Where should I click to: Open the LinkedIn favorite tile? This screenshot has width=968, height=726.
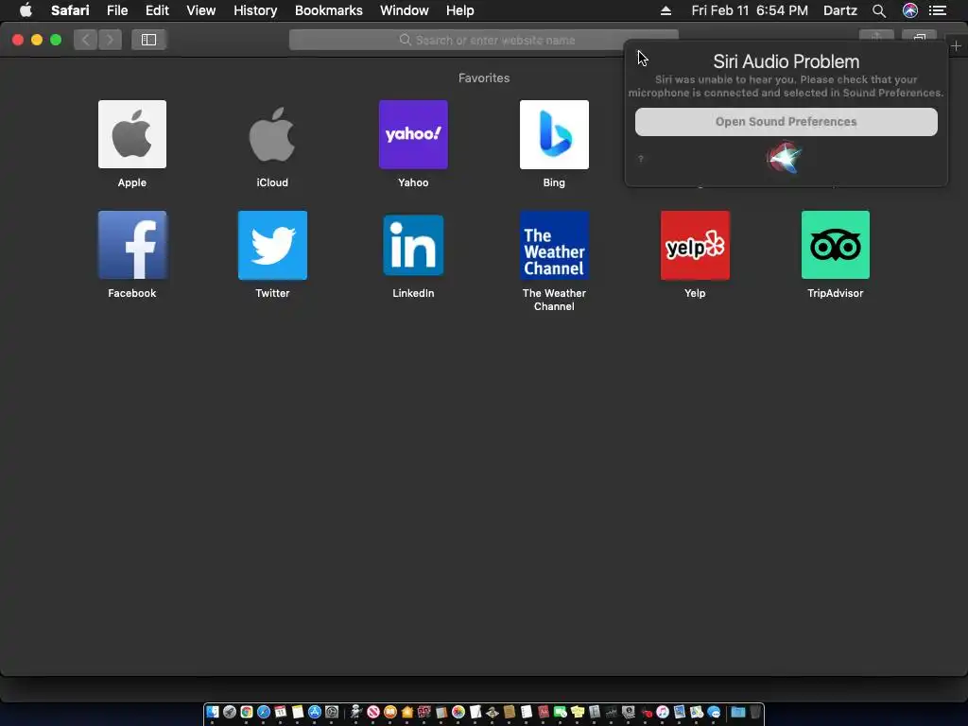click(413, 245)
